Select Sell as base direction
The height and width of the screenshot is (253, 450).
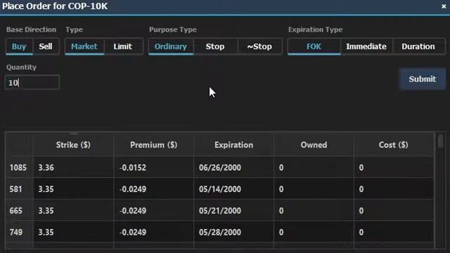(x=46, y=46)
